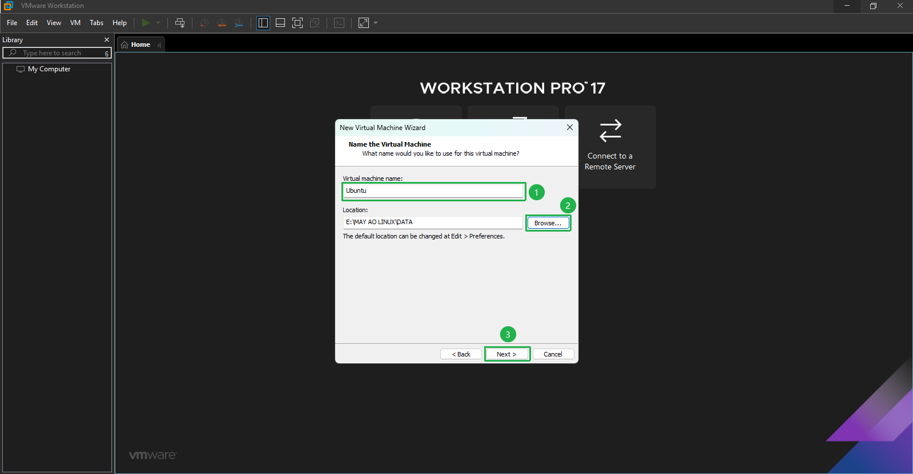Open the Tabs menu
Screen dimensions: 913x474
point(96,23)
